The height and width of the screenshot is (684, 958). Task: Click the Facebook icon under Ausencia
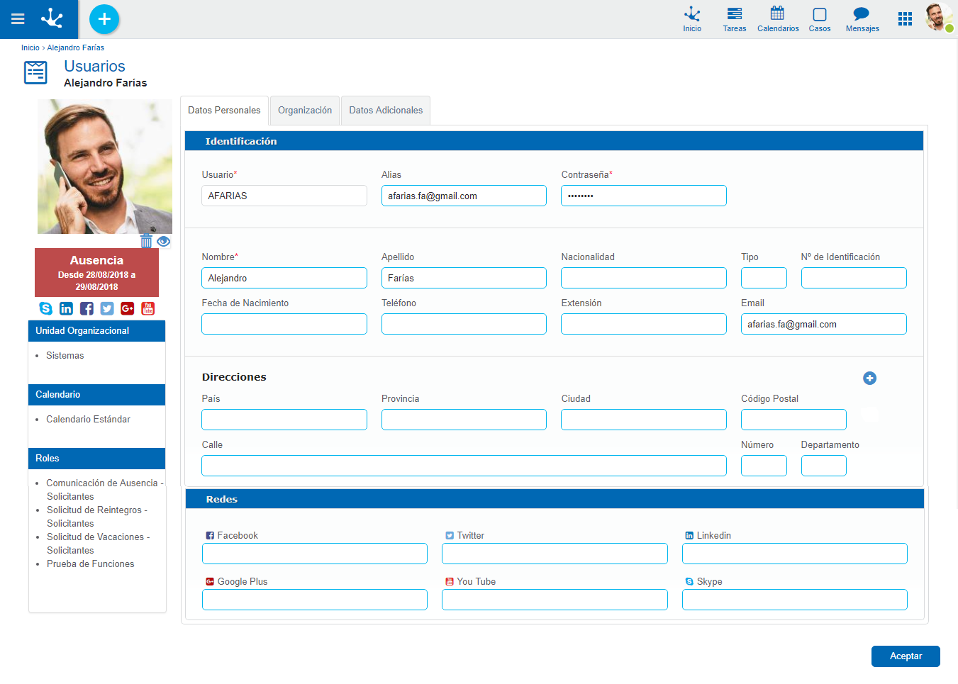(x=87, y=308)
